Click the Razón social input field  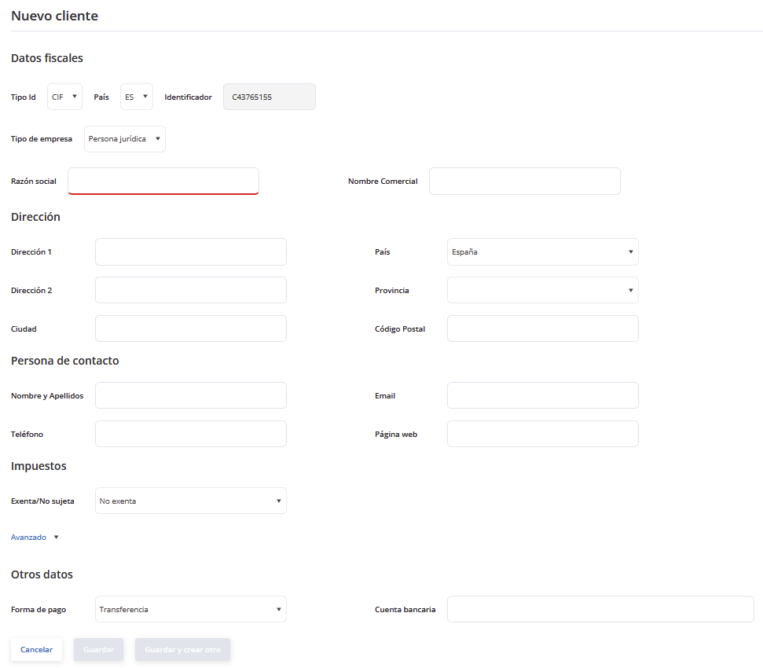(163, 181)
